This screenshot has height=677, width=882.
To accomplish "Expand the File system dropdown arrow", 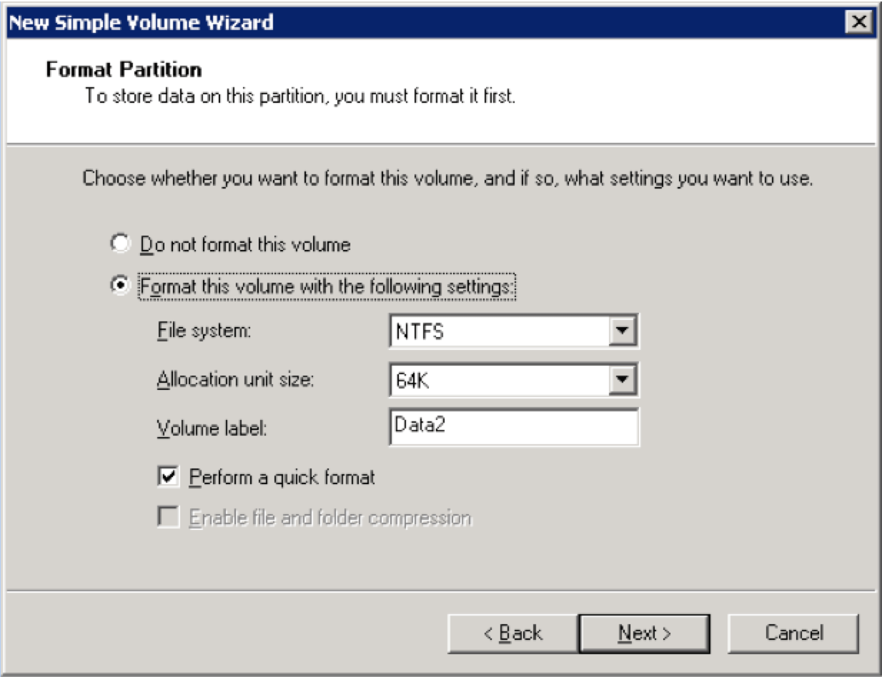I will (x=624, y=332).
